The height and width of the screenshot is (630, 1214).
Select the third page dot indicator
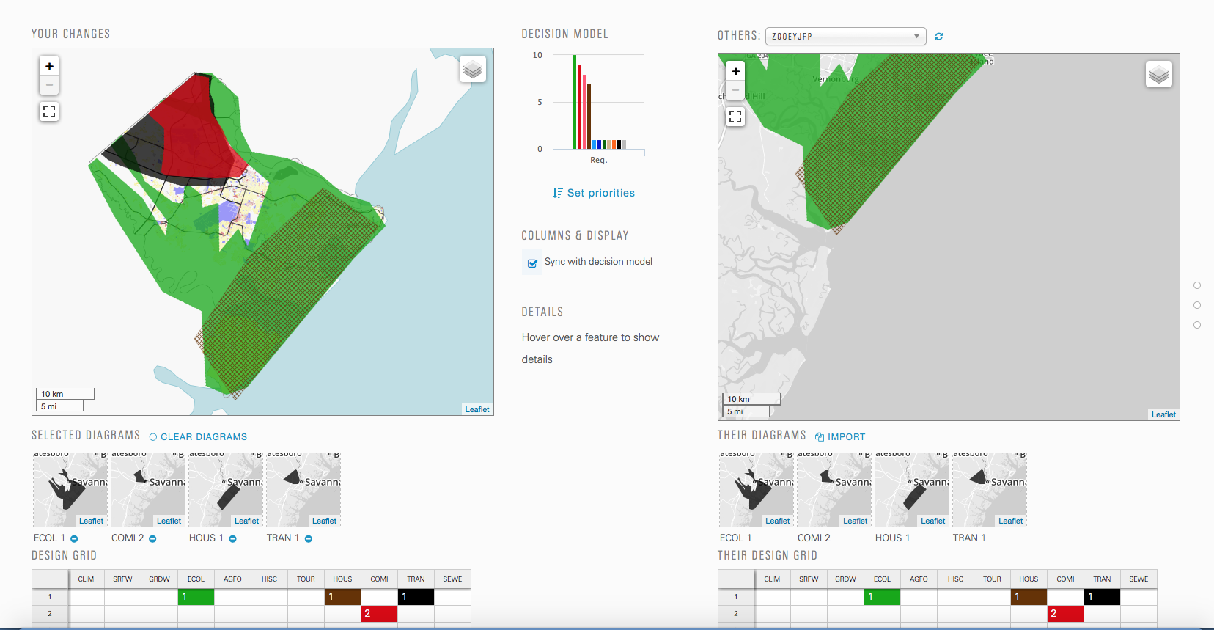pyautogui.click(x=1197, y=325)
